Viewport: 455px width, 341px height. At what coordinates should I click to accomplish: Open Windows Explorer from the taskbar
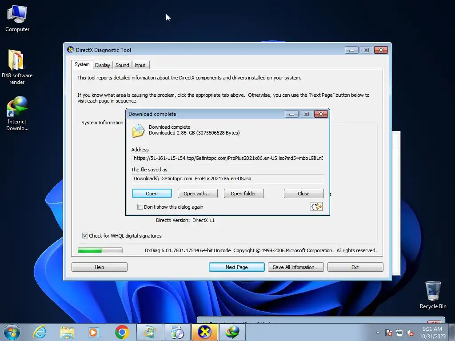[x=67, y=332]
